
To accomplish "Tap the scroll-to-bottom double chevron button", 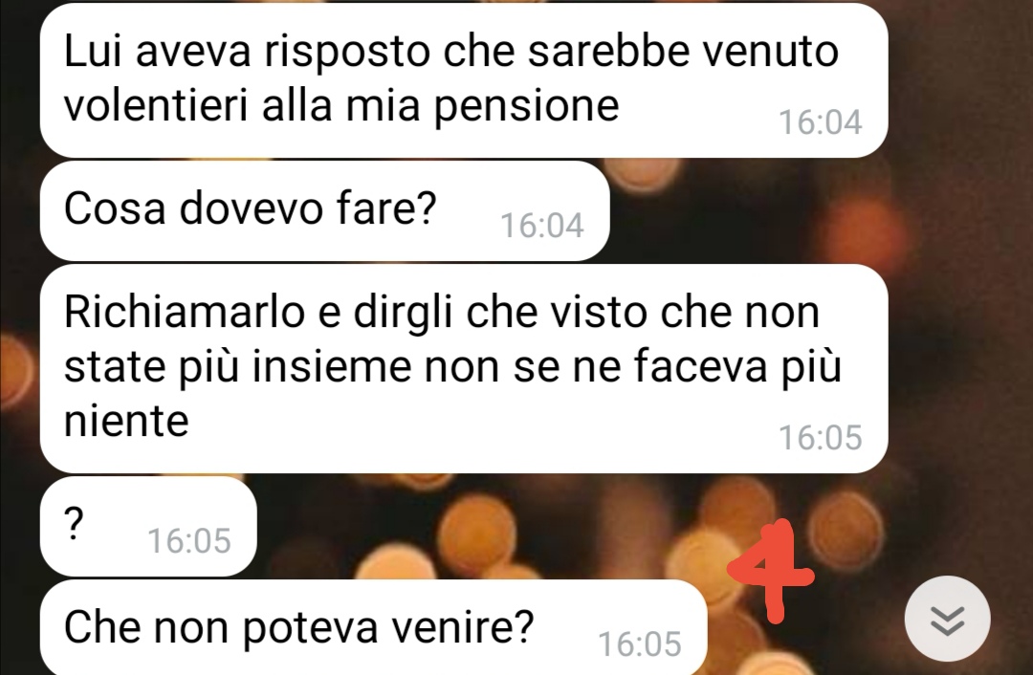I will (x=947, y=619).
